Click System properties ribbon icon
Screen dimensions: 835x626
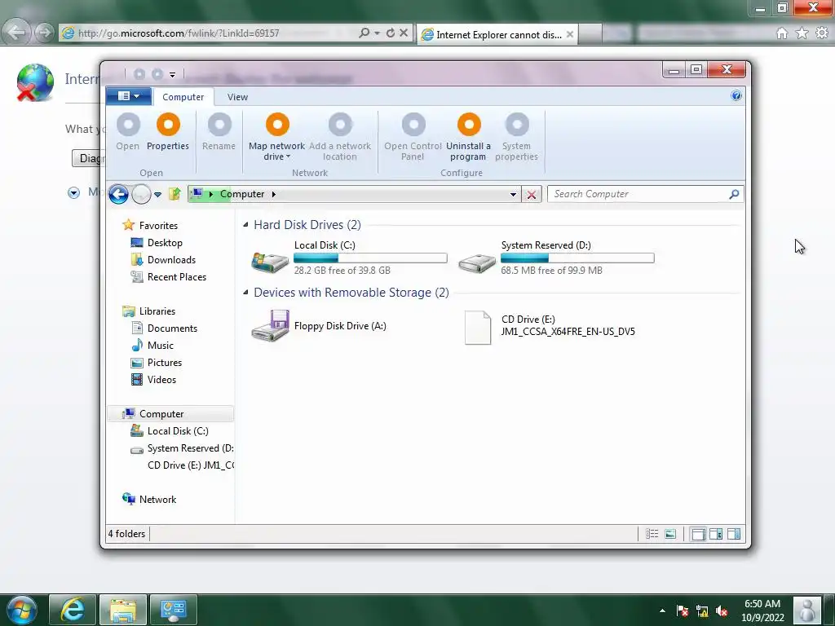tap(516, 125)
